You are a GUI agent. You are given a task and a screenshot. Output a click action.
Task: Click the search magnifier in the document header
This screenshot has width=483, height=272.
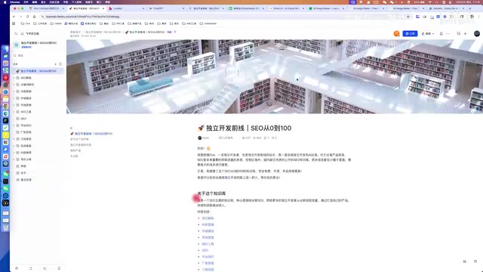459,33
